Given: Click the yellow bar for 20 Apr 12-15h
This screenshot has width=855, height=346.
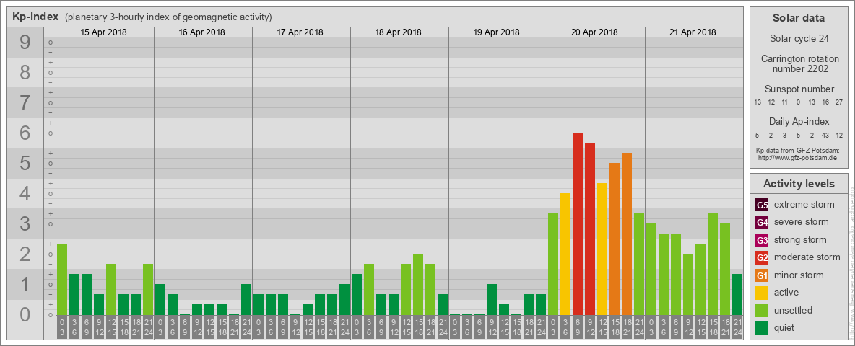Looking at the screenshot, I should point(602,249).
